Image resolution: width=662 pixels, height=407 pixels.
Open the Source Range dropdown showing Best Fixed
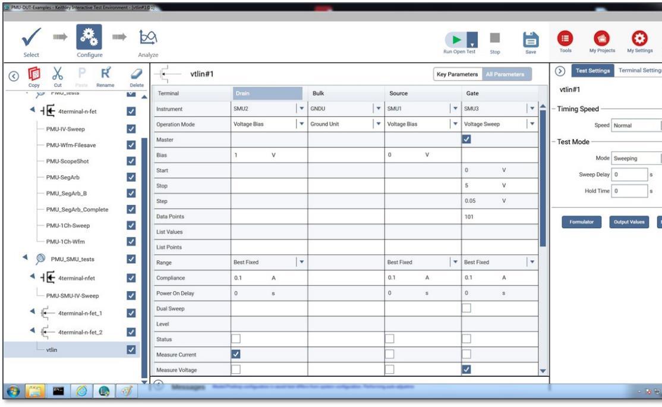(x=455, y=262)
